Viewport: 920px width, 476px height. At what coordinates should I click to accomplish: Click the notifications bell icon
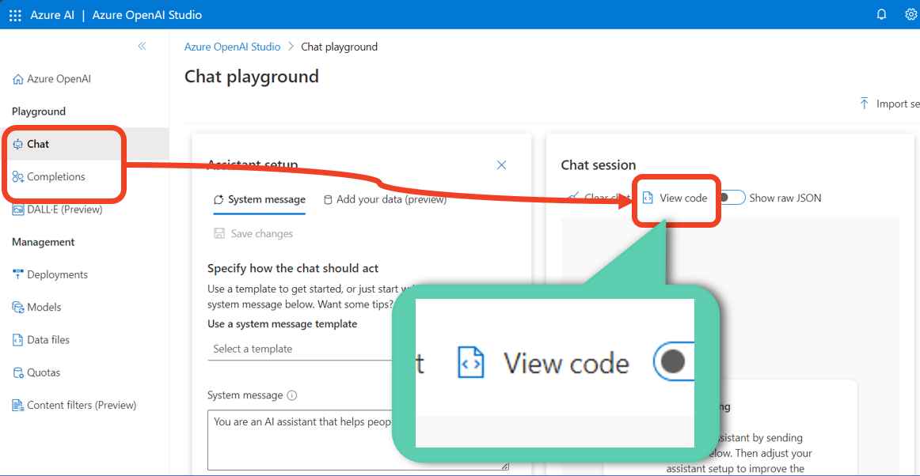click(881, 15)
